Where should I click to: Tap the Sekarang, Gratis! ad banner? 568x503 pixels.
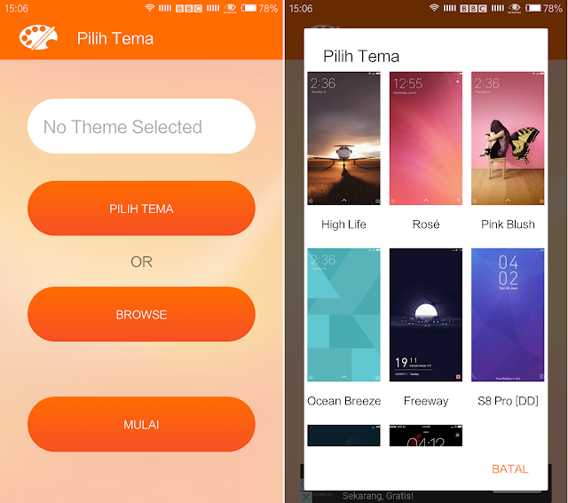378,496
